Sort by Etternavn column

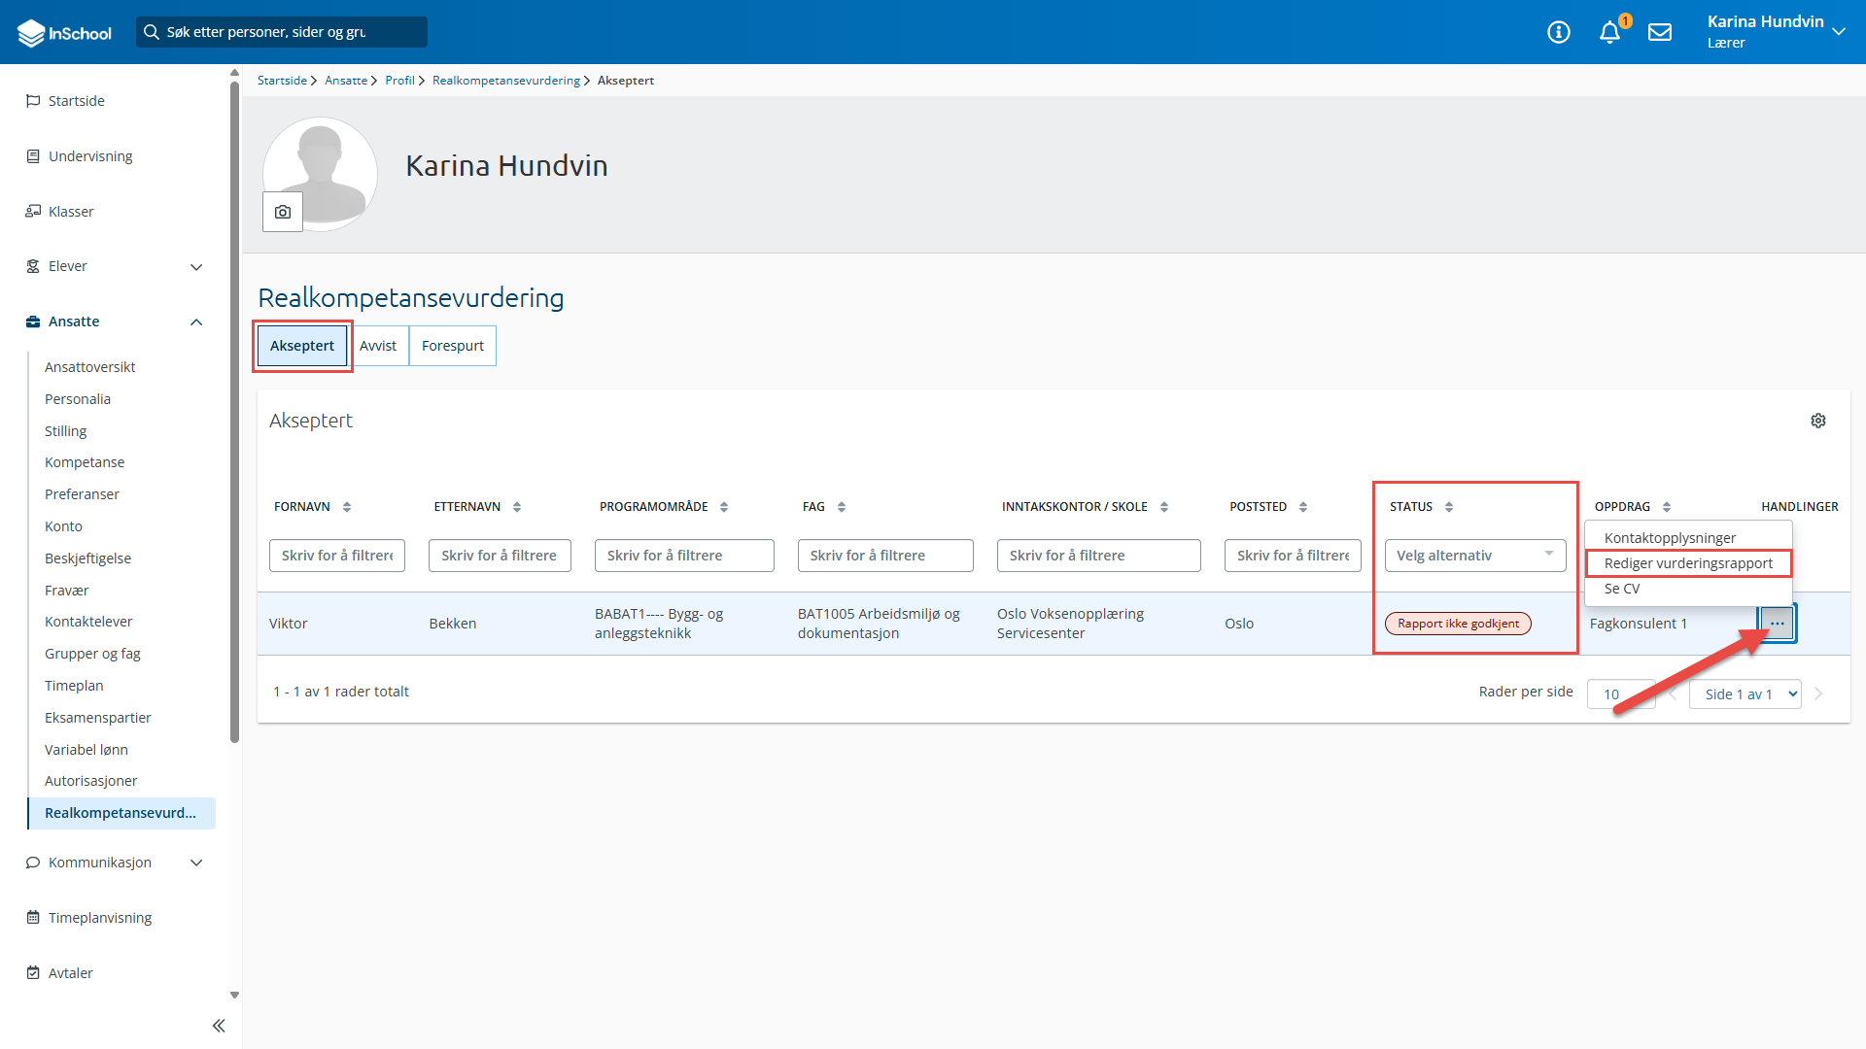pos(517,507)
